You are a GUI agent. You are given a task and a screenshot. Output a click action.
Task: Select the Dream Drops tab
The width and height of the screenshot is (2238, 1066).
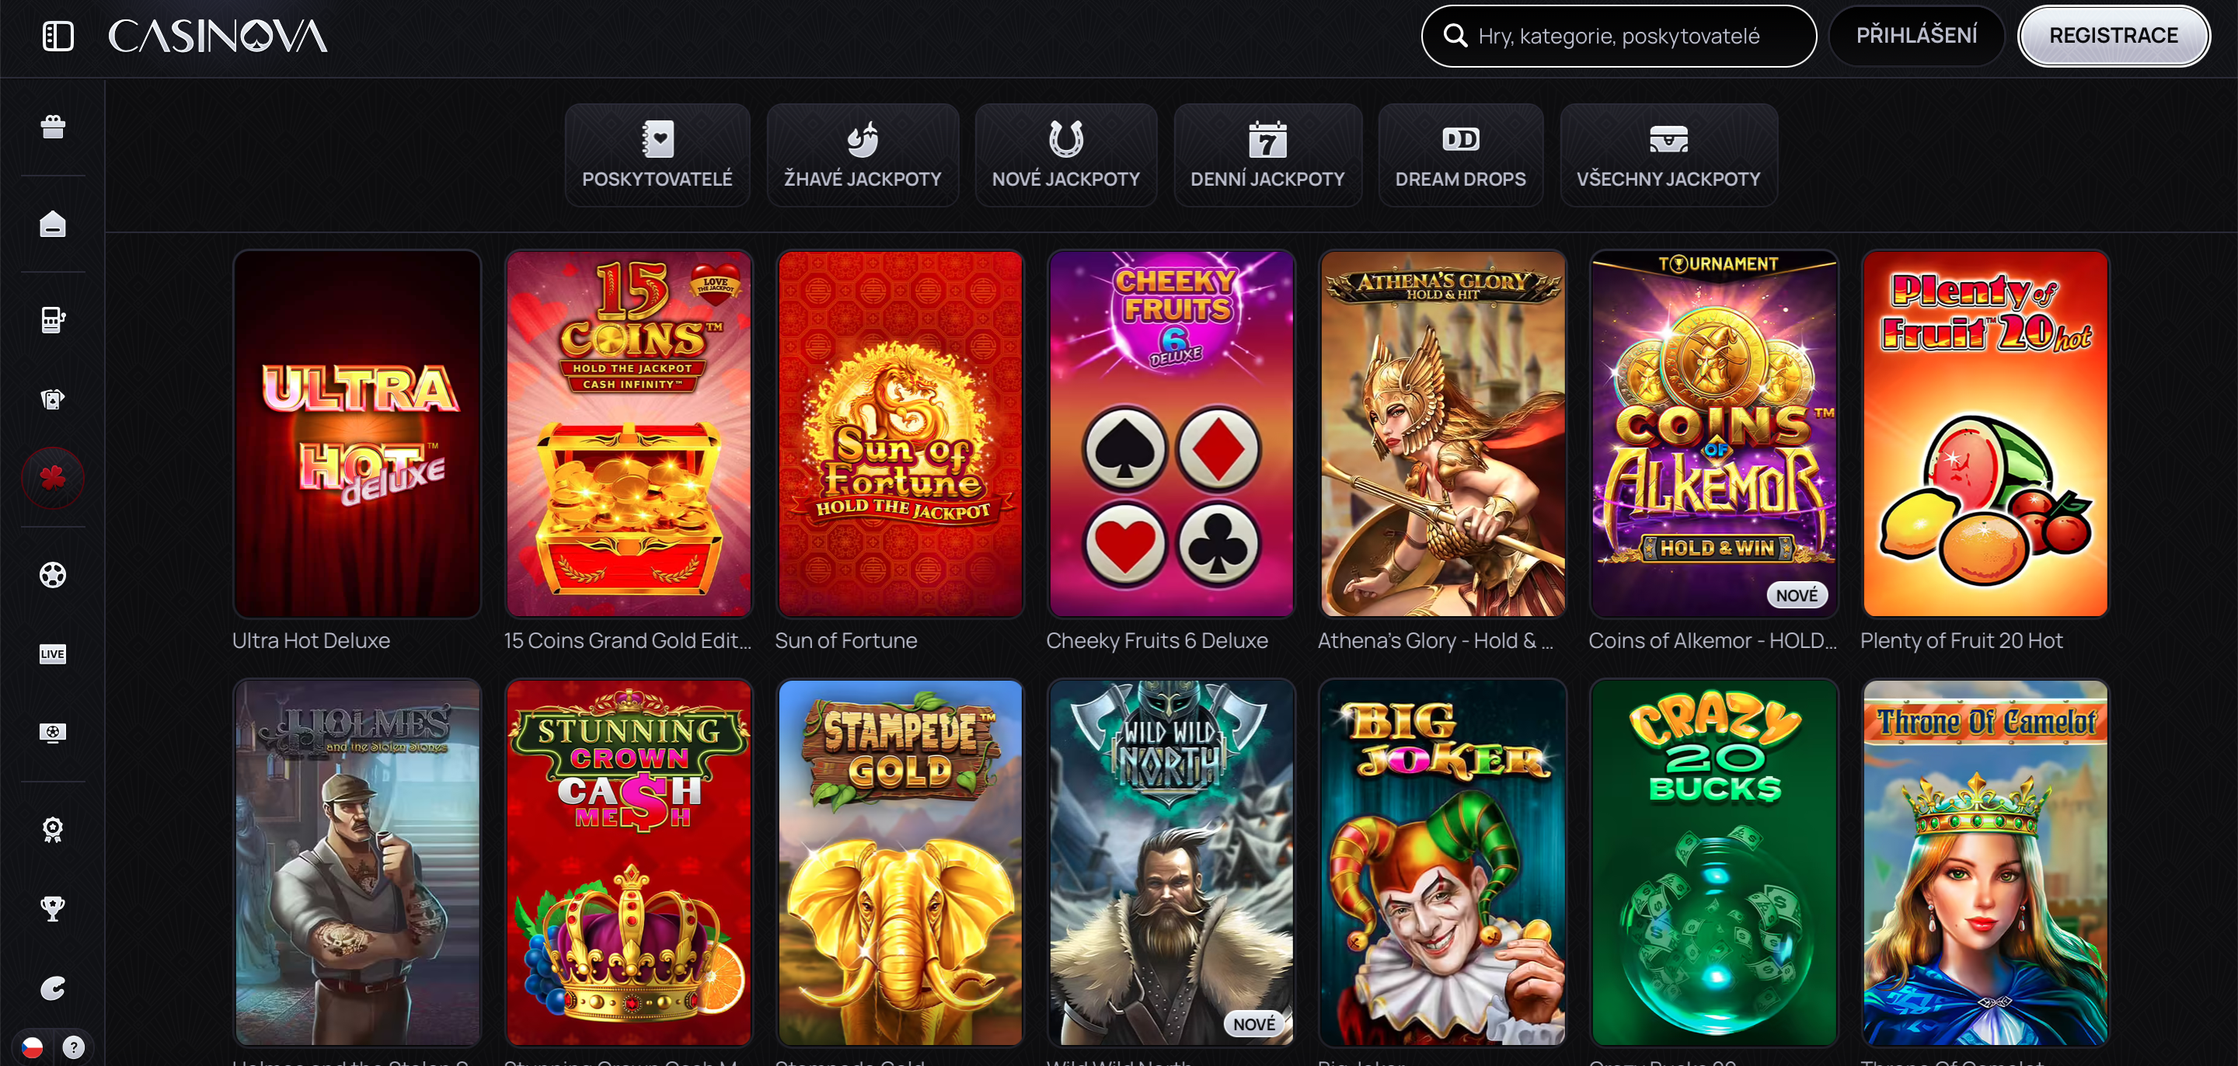tap(1459, 155)
